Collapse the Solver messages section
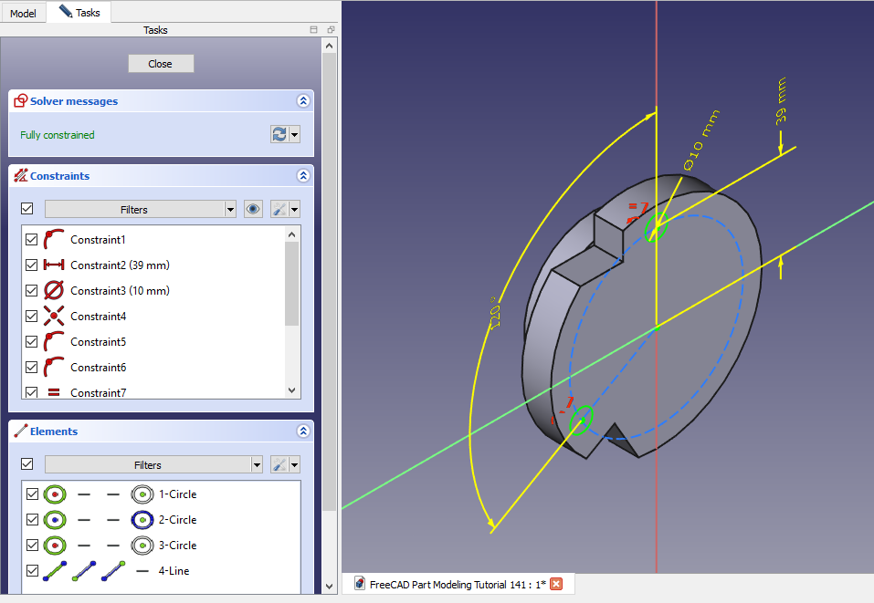 click(x=303, y=101)
